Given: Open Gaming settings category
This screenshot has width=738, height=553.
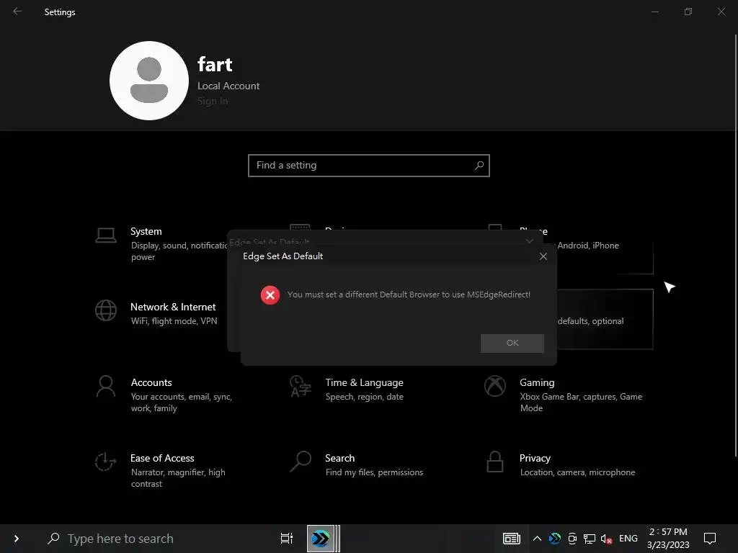Looking at the screenshot, I should coord(565,395).
